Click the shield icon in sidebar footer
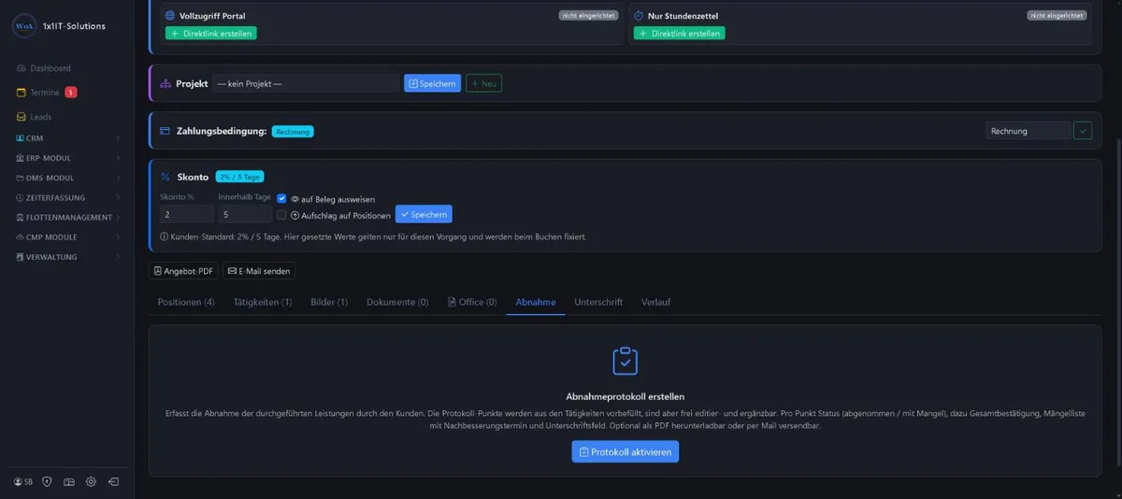This screenshot has height=499, width=1122. click(47, 482)
